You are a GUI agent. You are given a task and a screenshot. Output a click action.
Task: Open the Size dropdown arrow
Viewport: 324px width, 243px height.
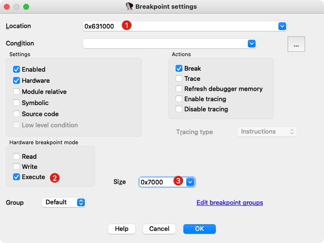[x=190, y=182]
